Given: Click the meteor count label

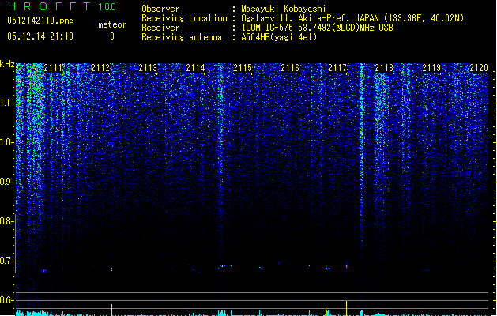Looking at the screenshot, I should tap(112, 24).
